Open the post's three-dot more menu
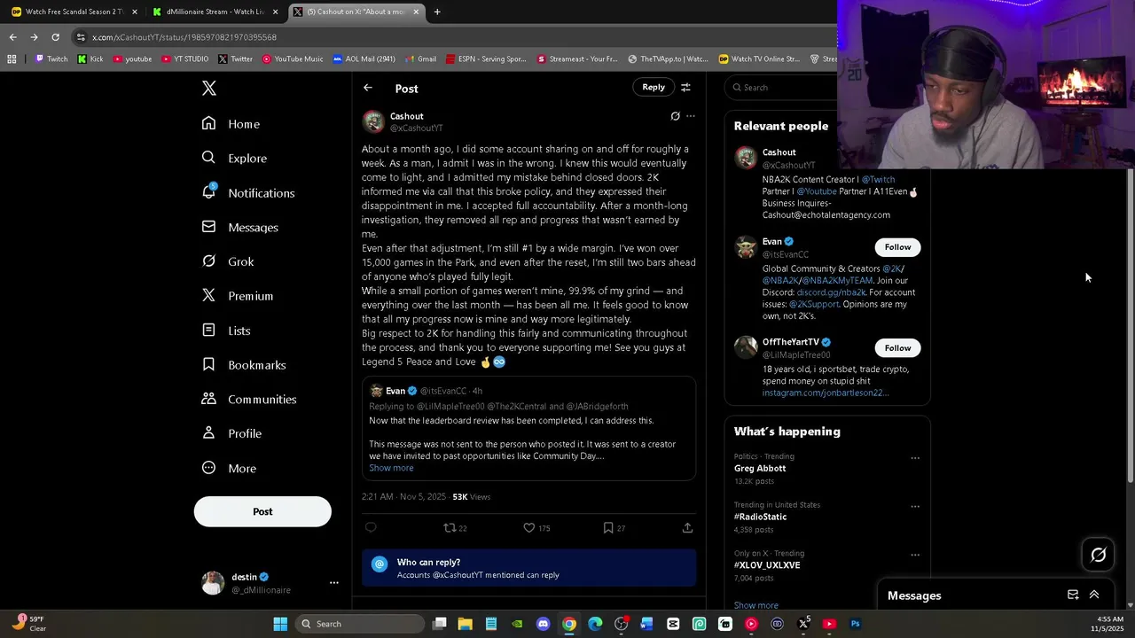This screenshot has height=638, width=1135. pos(691,116)
